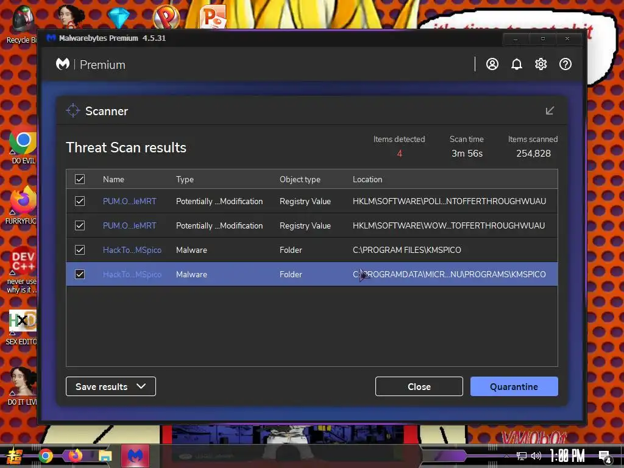Sort by the Location column header
Image resolution: width=624 pixels, height=468 pixels.
[x=367, y=180]
